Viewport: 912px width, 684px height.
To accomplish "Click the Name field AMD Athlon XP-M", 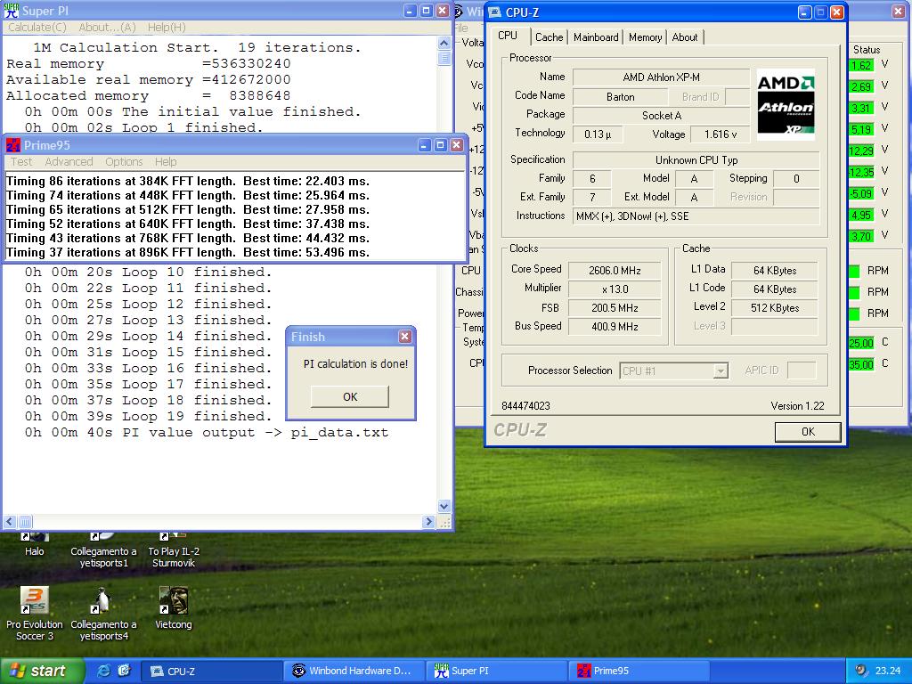I will (662, 77).
